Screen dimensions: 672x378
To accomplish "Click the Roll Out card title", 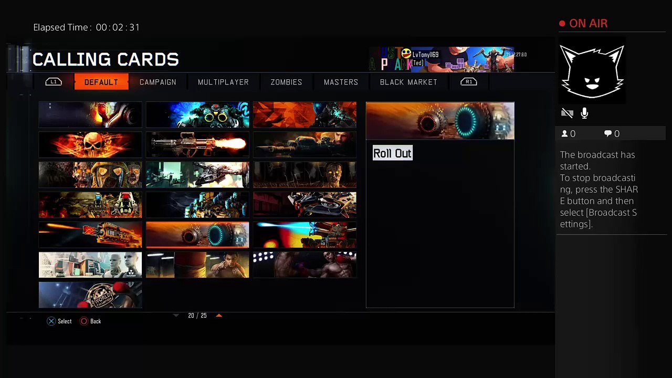I will (x=392, y=153).
